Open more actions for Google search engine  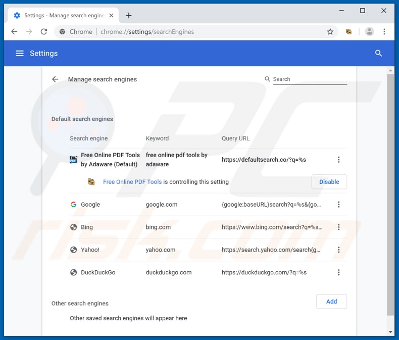pyautogui.click(x=338, y=205)
